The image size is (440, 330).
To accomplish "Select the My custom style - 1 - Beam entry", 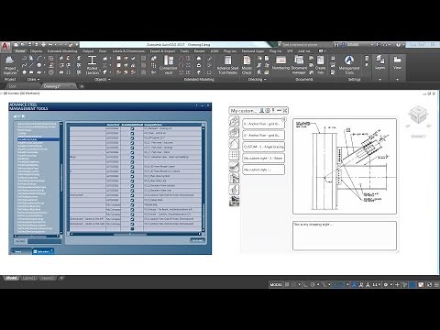I will pyautogui.click(x=263, y=158).
